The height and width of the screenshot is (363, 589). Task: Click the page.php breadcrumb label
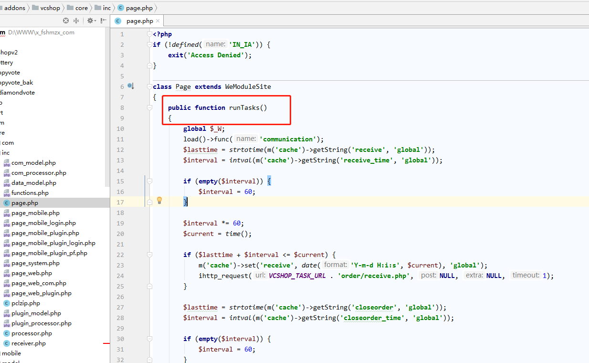point(139,8)
